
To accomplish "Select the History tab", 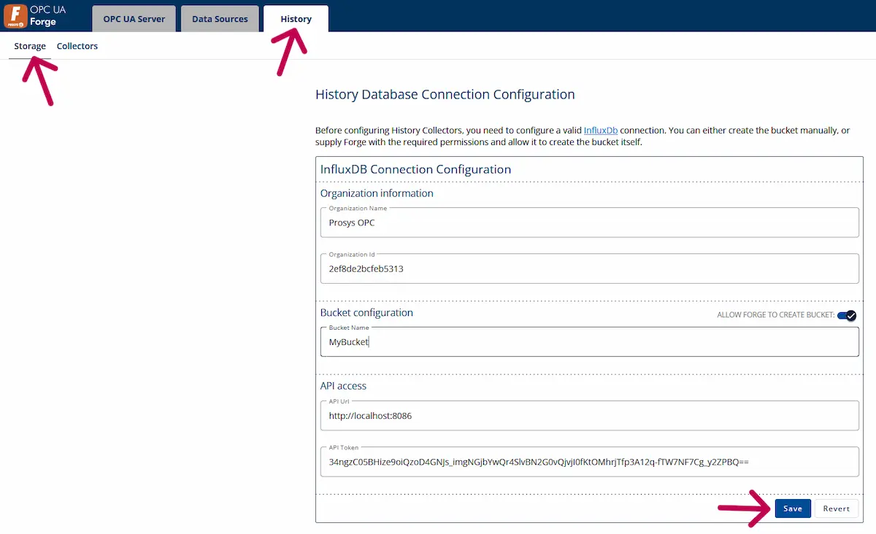I will [296, 19].
